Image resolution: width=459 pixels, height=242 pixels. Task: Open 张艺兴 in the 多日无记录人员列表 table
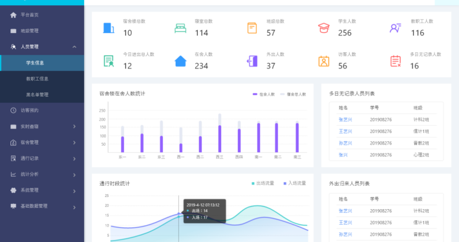[x=345, y=119]
